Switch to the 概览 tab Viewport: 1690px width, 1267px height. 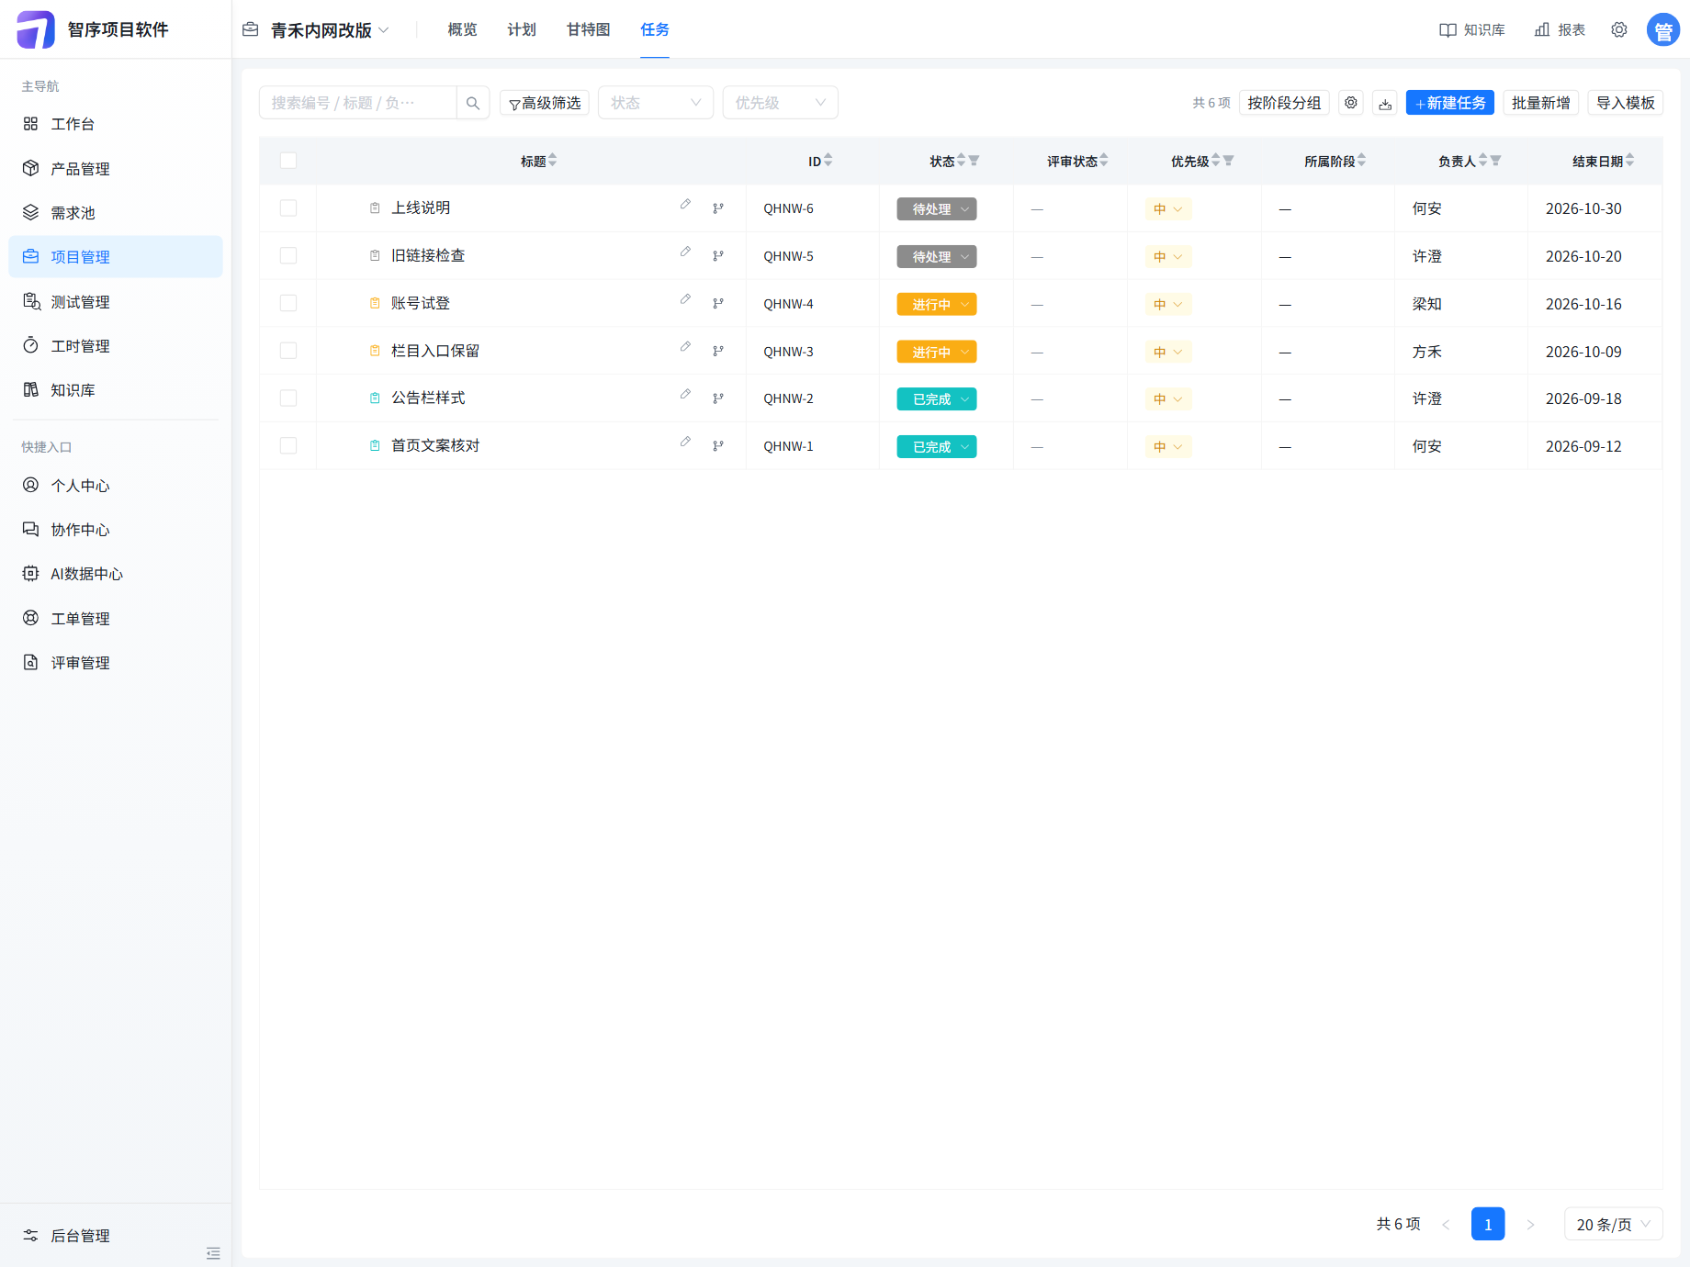463,29
